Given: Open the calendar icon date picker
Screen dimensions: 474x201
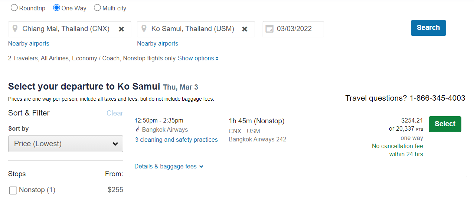Looking at the screenshot, I should [269, 29].
